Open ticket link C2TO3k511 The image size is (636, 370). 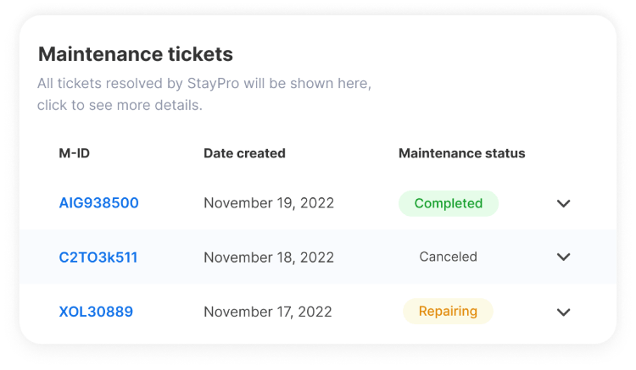click(98, 257)
